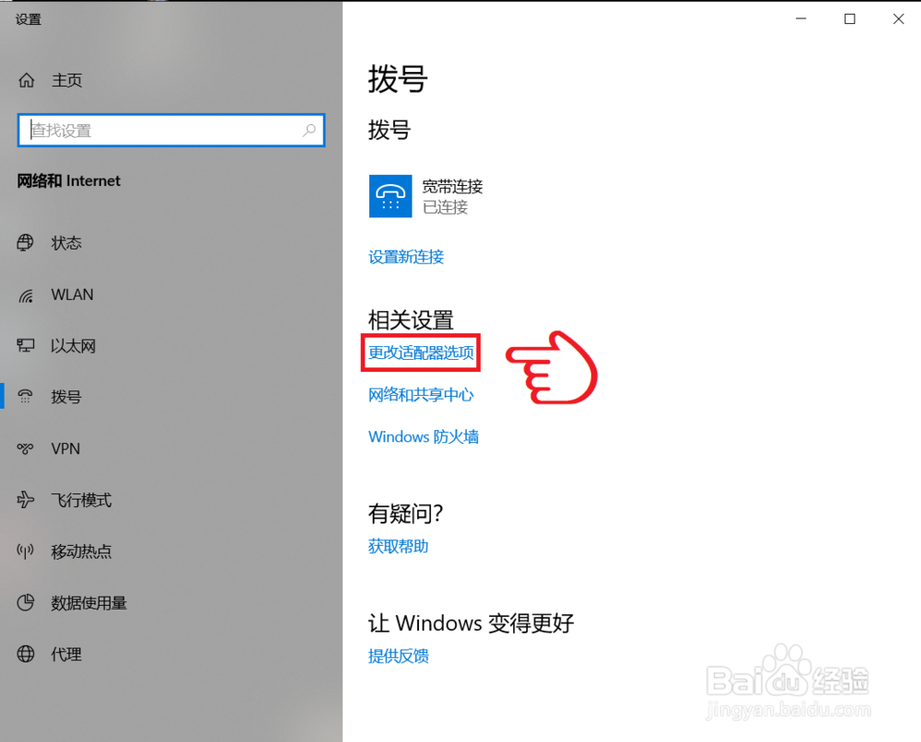Screen dimensions: 921x742
Task: Click 获取帮助 under 有疑问?
Action: coord(397,546)
